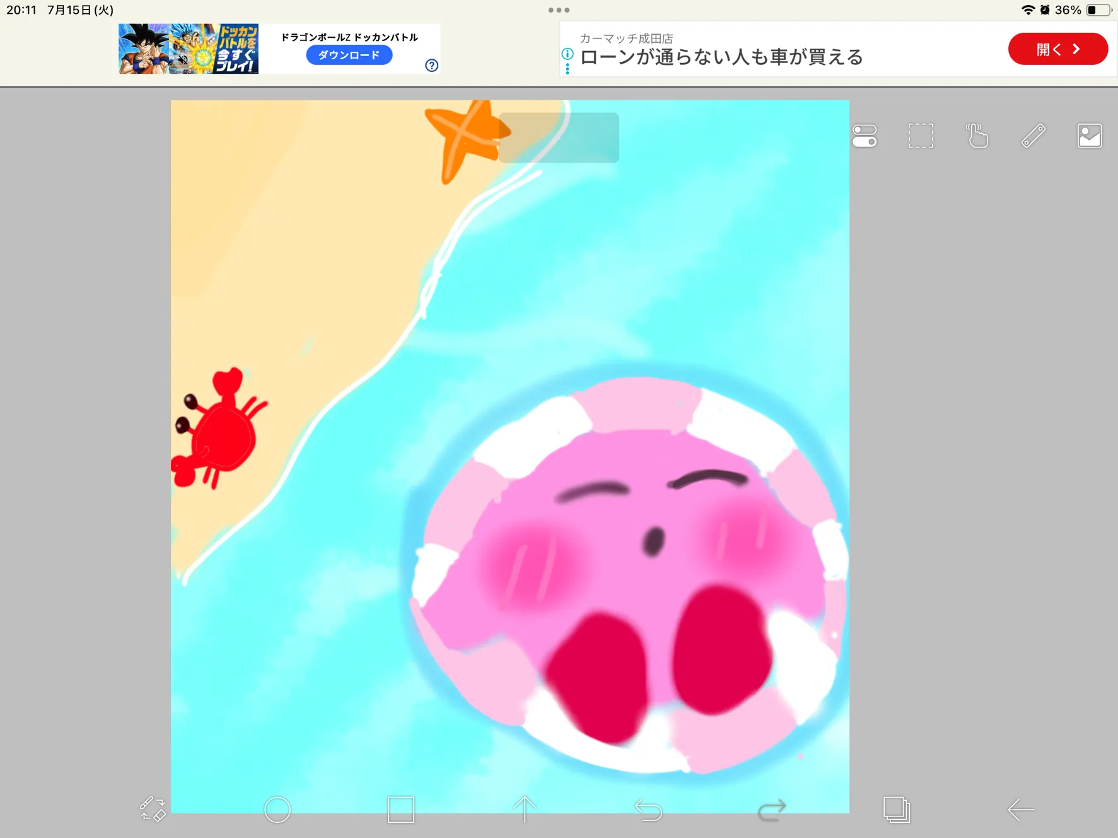Tap the up arrow icon in bottom toolbar

point(525,810)
